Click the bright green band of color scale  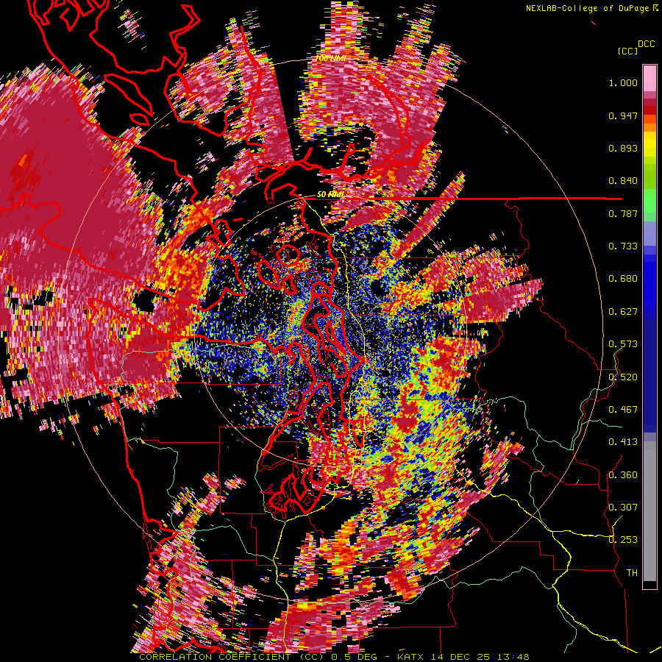pyautogui.click(x=649, y=200)
